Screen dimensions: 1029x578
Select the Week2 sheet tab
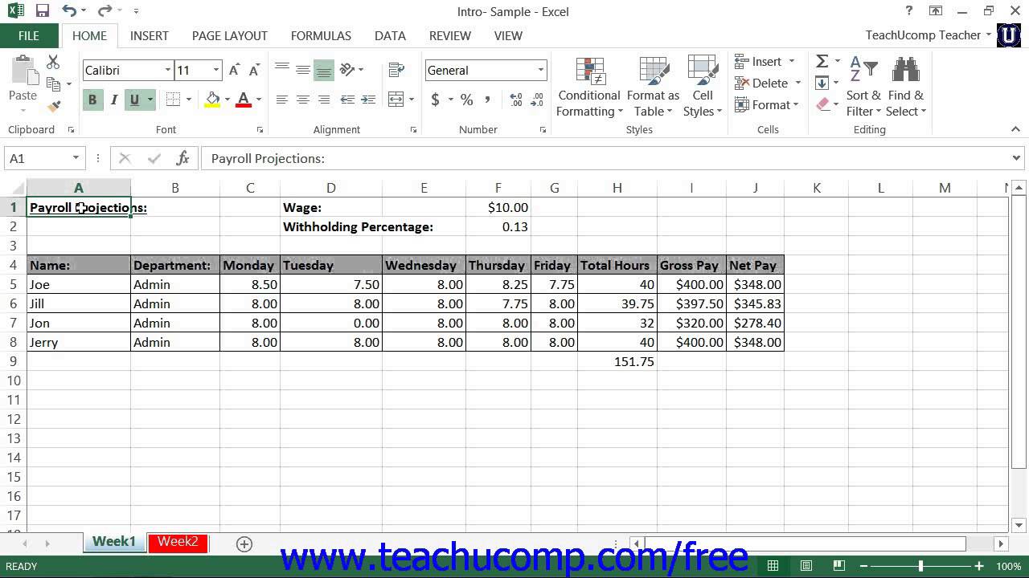(x=178, y=542)
